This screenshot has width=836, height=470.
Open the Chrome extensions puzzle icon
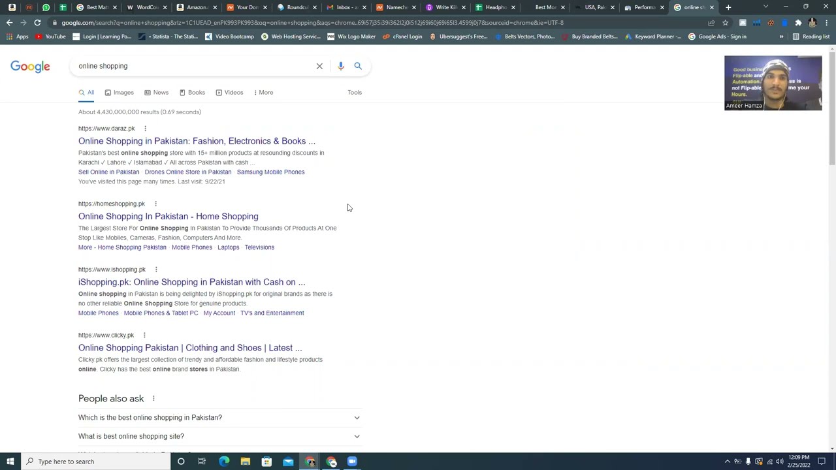tap(798, 22)
